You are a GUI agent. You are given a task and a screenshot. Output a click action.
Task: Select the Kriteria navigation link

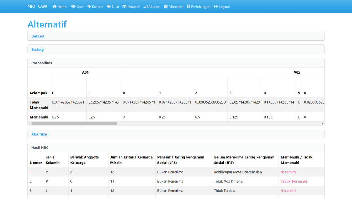pyautogui.click(x=97, y=7)
